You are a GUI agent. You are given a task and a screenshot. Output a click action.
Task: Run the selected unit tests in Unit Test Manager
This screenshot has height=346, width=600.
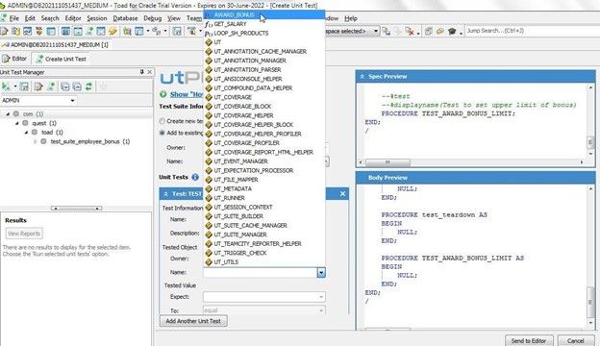click(6, 86)
